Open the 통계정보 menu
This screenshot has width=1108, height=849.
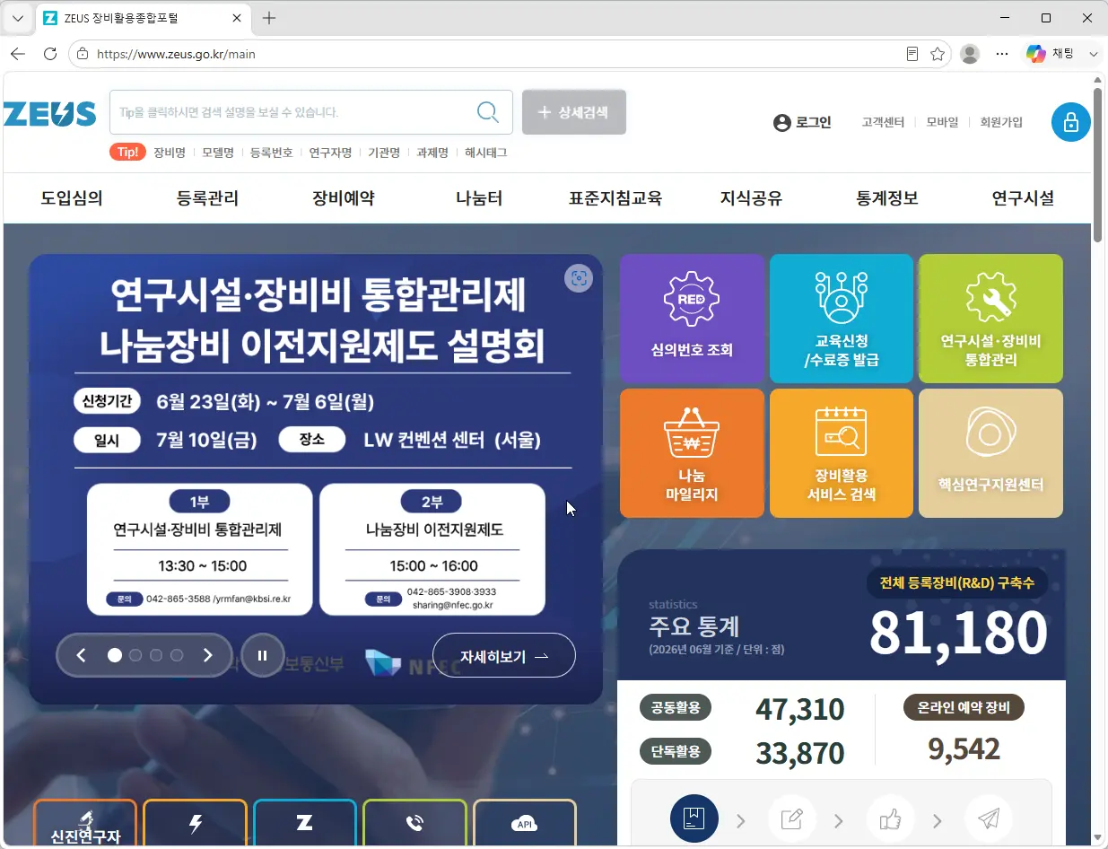coord(887,198)
